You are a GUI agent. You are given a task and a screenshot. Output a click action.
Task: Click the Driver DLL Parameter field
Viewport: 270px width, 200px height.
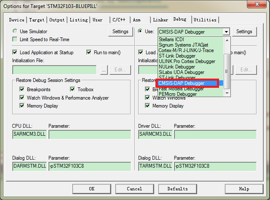215,134
